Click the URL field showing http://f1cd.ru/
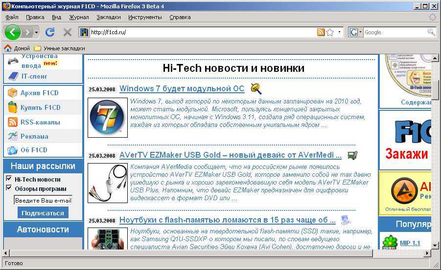Image resolution: width=441 pixels, height=270 pixels. (x=203, y=32)
